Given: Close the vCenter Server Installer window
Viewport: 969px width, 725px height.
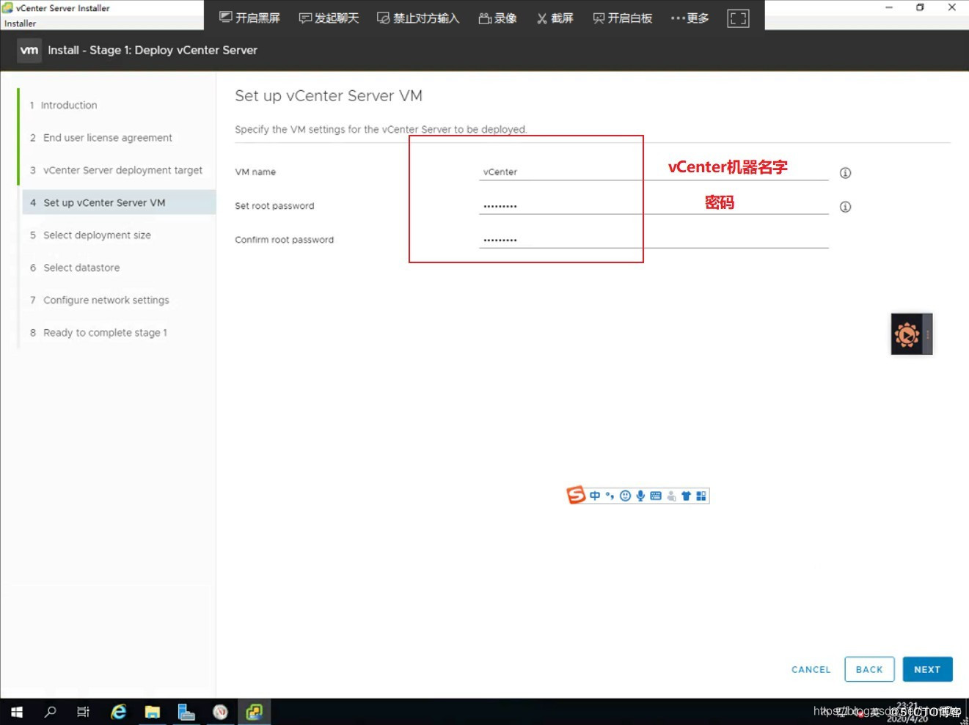Looking at the screenshot, I should coord(951,7).
